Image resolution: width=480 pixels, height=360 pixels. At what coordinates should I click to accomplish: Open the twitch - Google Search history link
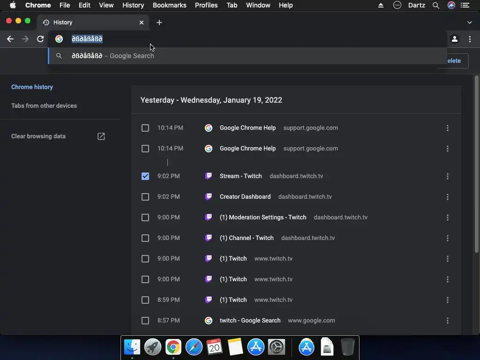(250, 321)
